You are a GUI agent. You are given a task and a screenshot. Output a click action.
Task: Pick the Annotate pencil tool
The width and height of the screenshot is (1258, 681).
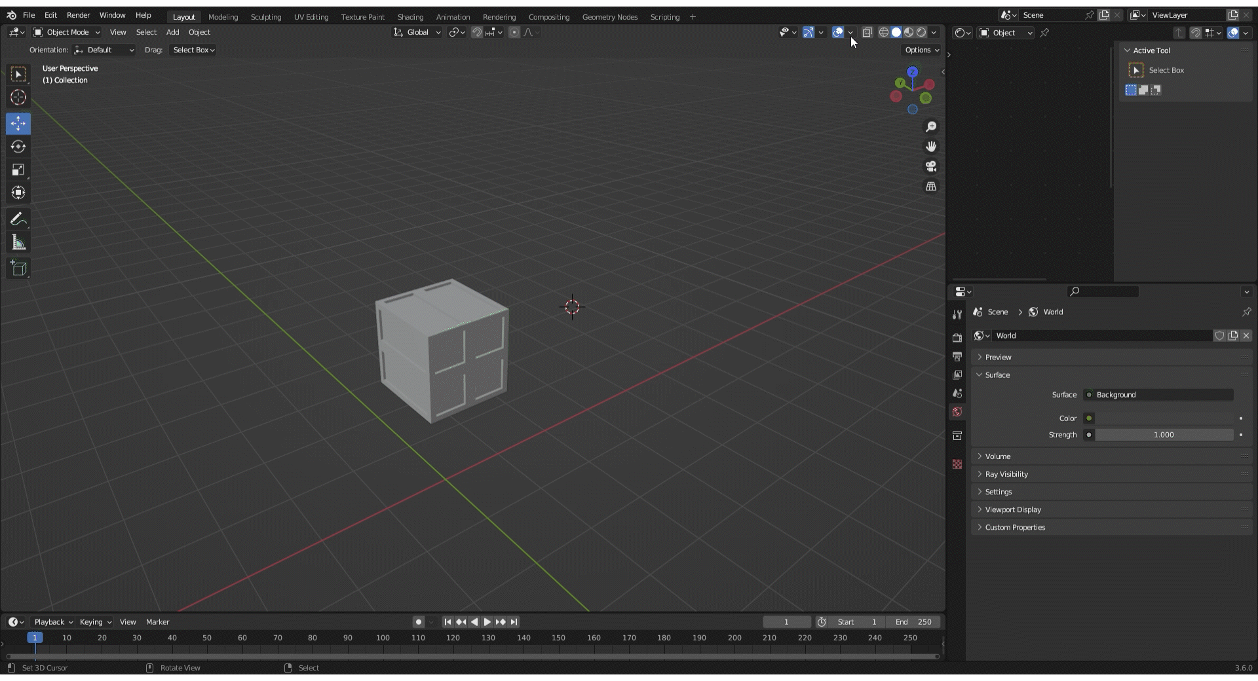(x=18, y=219)
